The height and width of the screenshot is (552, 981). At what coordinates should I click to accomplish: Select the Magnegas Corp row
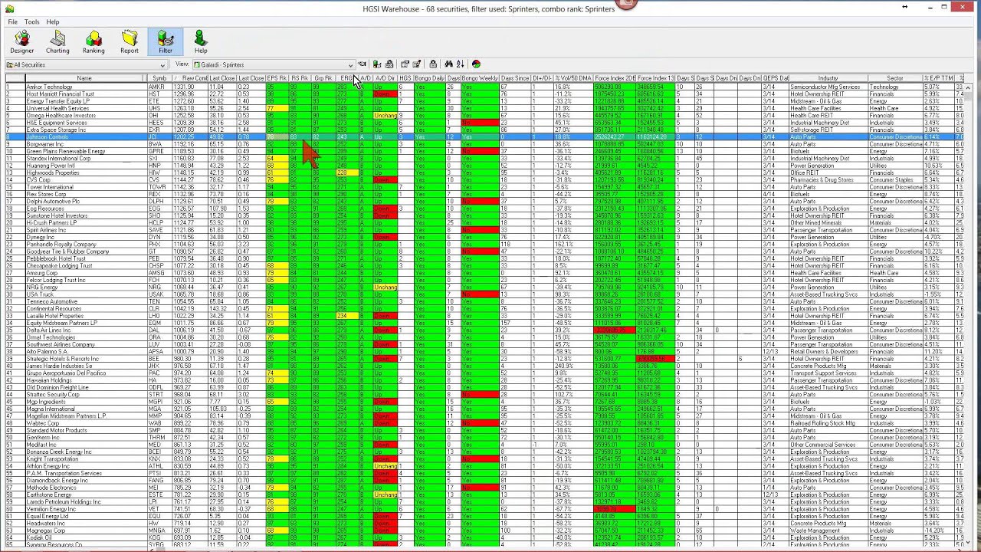pyautogui.click(x=484, y=531)
